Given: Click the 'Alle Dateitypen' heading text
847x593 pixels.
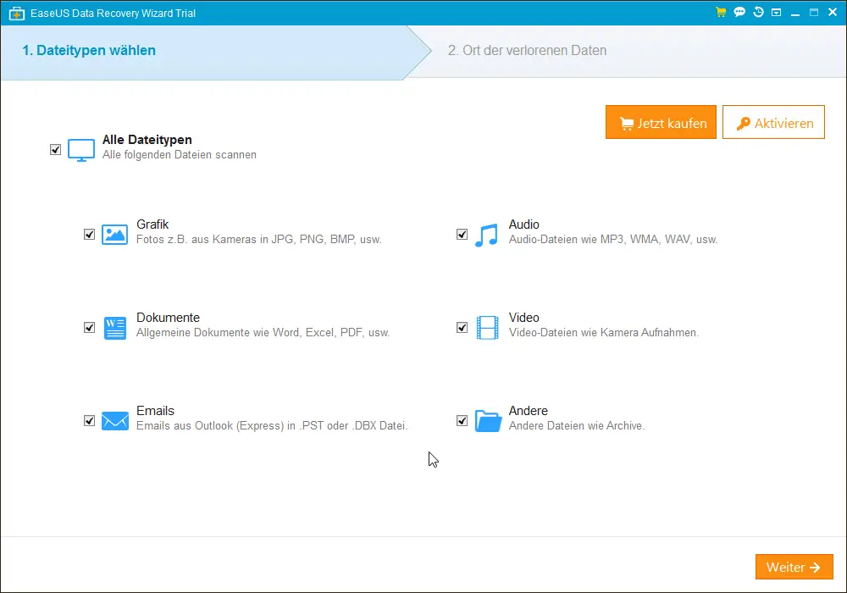Looking at the screenshot, I should click(147, 140).
